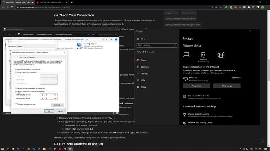Open help icon in Network Connections
This screenshot has width=270, height=151.
(116, 39)
